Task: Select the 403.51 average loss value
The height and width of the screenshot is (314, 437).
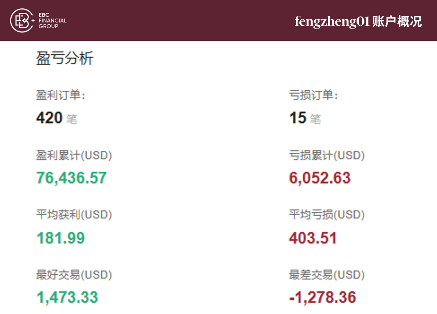Action: 313,238
